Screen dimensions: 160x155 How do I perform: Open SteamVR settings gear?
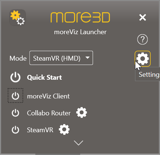[64, 130]
